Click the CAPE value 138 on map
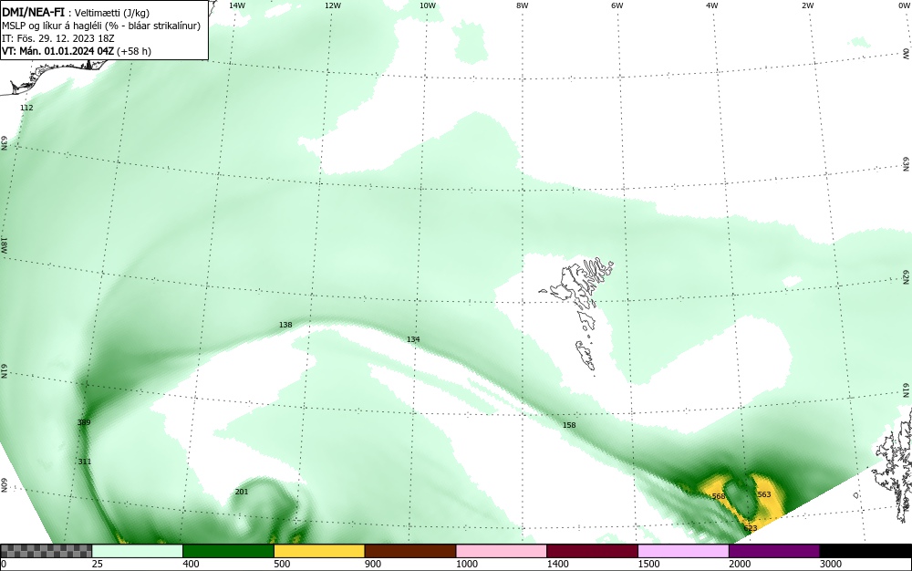The height and width of the screenshot is (571, 912). pos(285,325)
